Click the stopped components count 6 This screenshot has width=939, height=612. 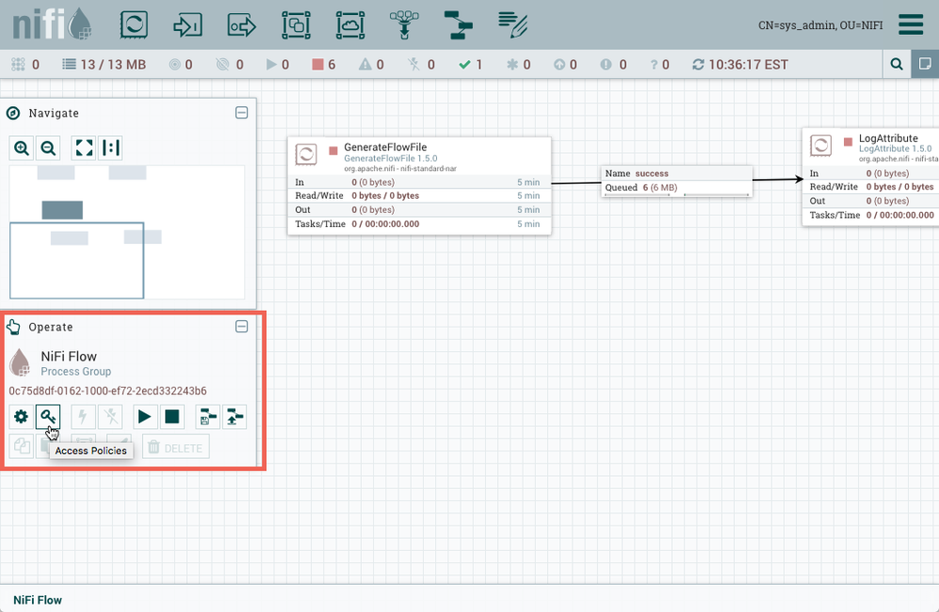coord(324,65)
